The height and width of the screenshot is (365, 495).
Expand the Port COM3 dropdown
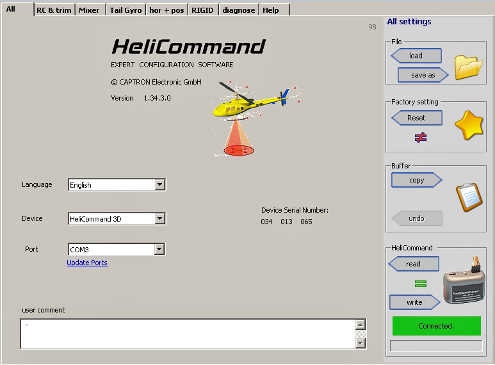point(159,249)
